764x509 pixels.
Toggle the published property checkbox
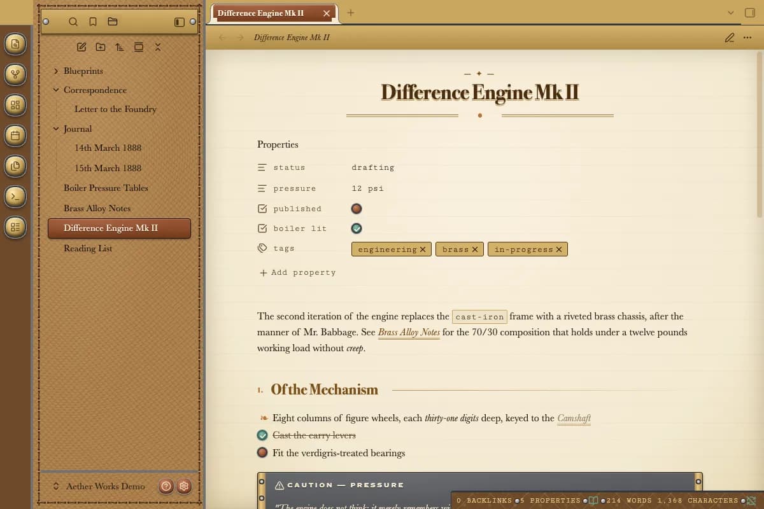point(357,209)
